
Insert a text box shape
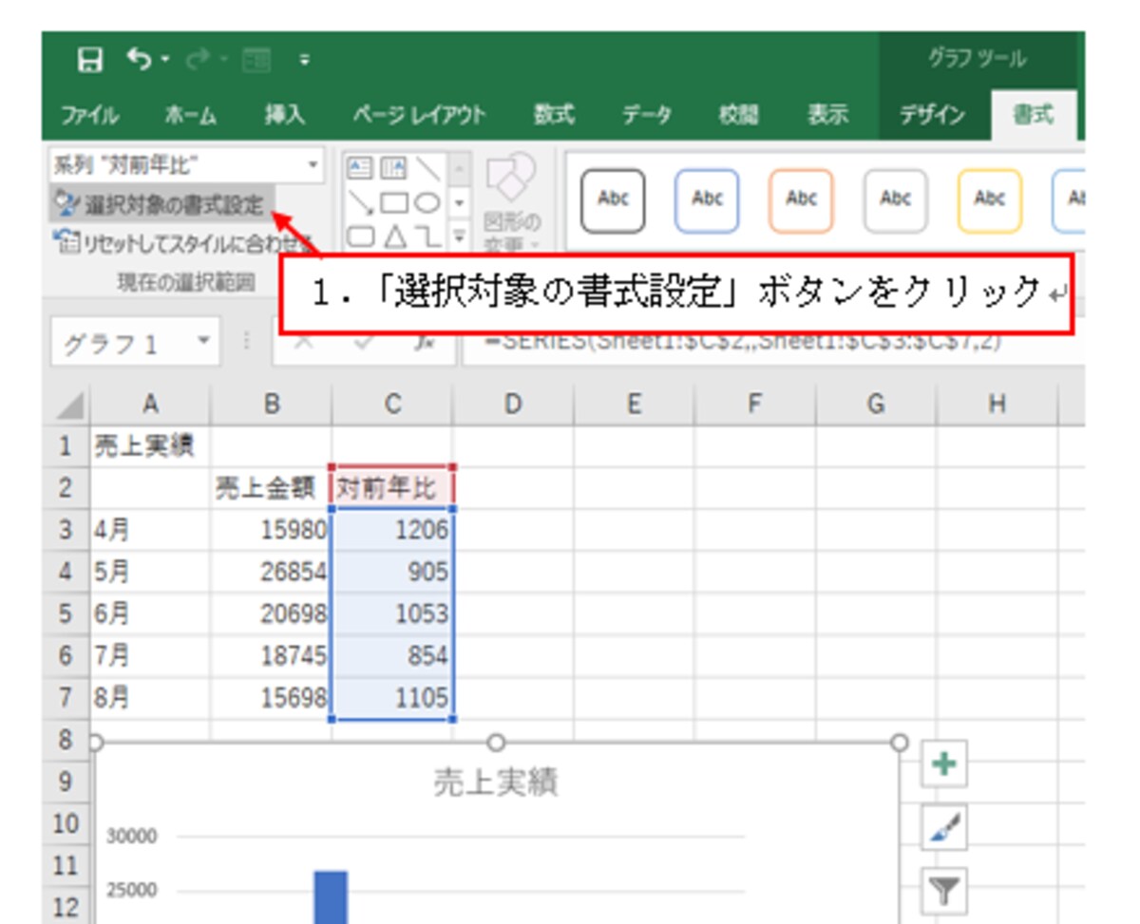pos(361,168)
